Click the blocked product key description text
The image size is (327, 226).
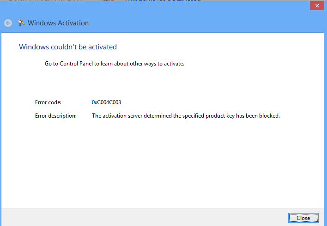click(x=186, y=116)
